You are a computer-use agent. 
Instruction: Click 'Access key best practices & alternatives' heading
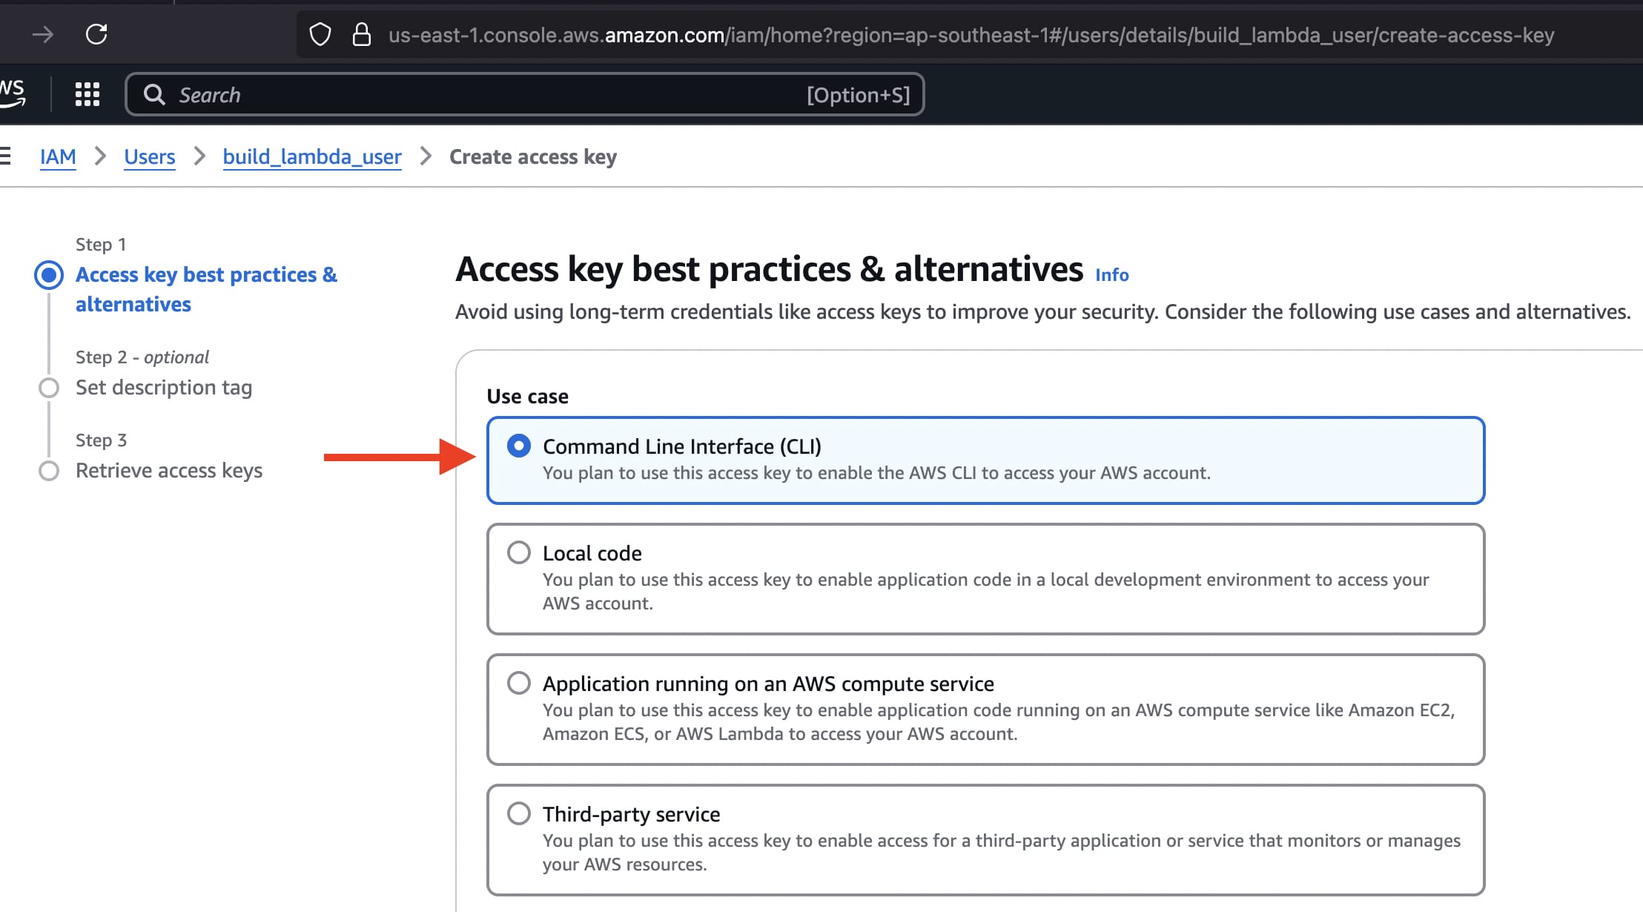(770, 268)
